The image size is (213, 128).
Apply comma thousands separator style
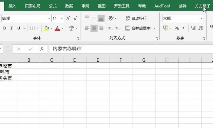coord(184,28)
